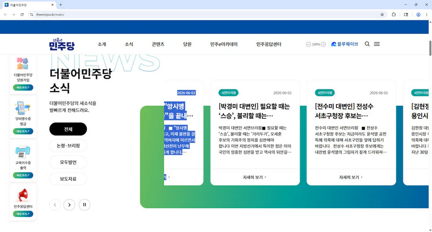This screenshot has width=432, height=232.
Task: Click the 민주응답센터 megaphone icon
Action: pos(23,195)
